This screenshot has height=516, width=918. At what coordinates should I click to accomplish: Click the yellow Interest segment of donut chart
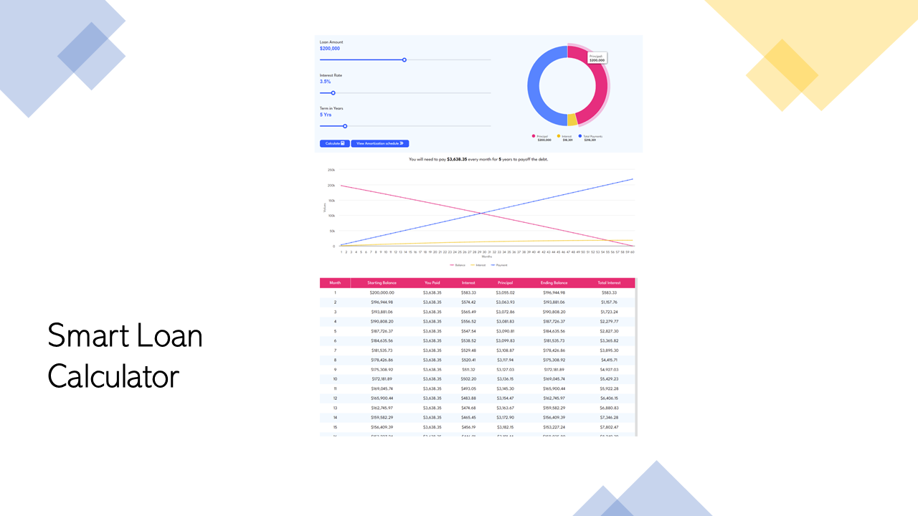pyautogui.click(x=572, y=120)
